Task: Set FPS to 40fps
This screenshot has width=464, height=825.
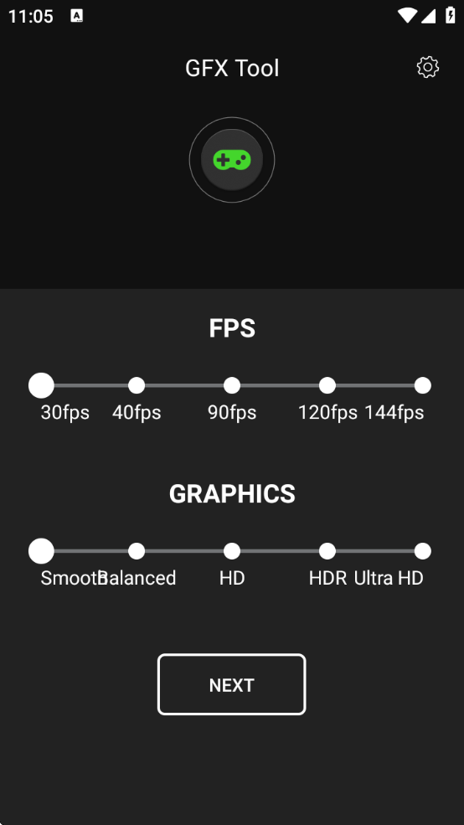Action: (137, 385)
